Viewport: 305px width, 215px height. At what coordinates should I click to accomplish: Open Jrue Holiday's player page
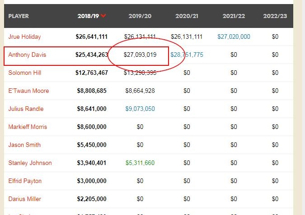click(24, 37)
